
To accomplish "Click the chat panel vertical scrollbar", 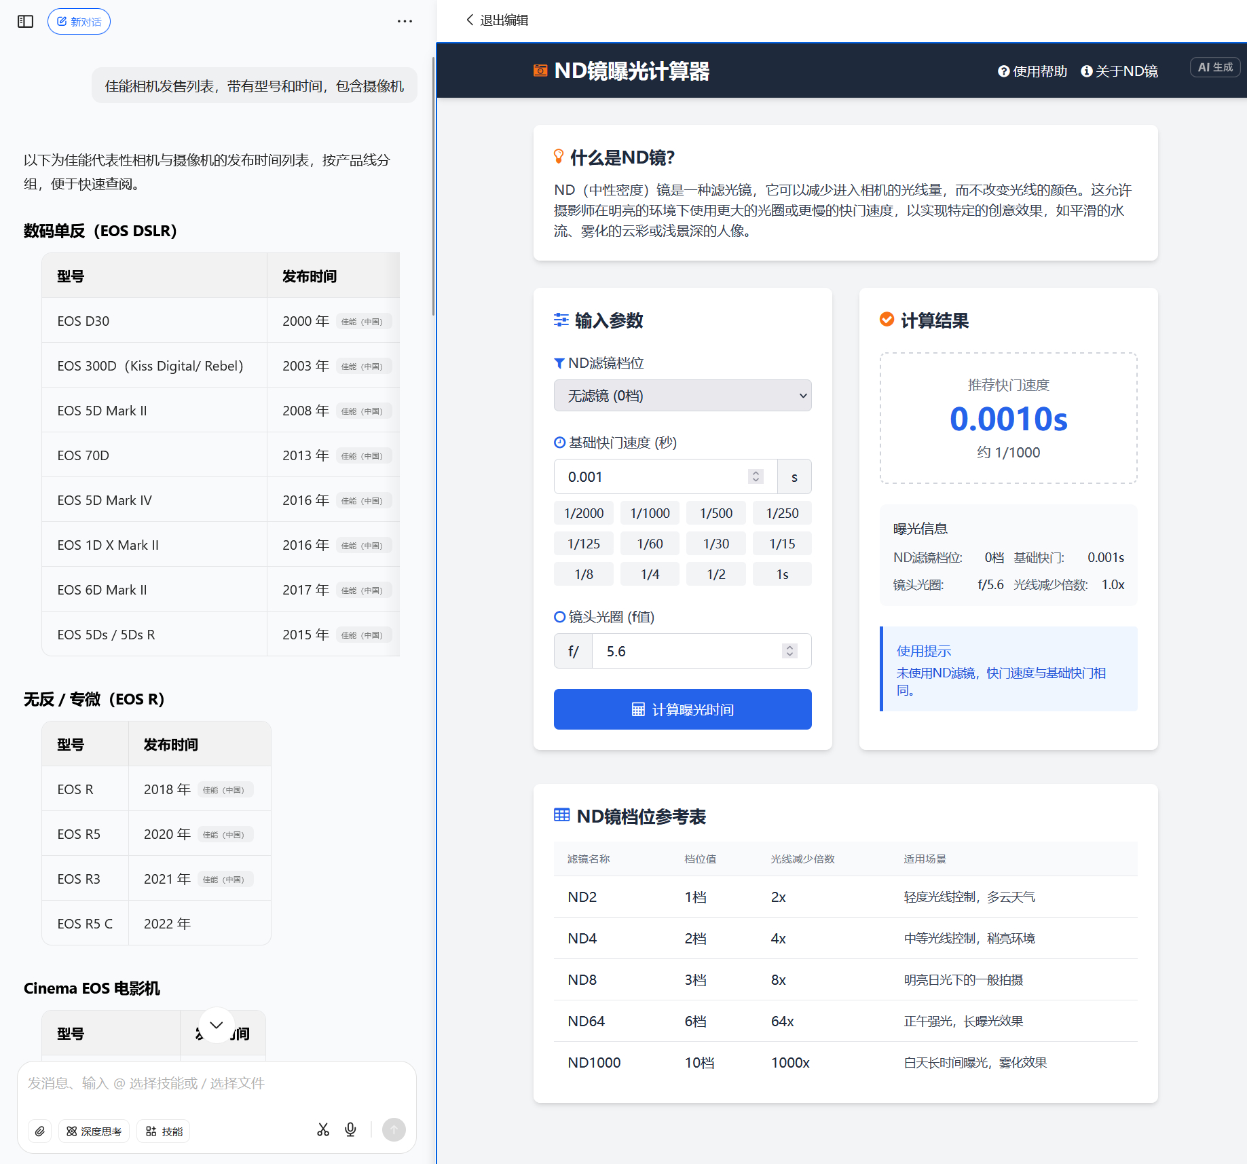I will tap(433, 187).
